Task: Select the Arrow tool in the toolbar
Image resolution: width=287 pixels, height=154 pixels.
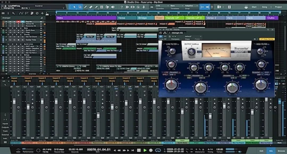Action: (x=74, y=7)
